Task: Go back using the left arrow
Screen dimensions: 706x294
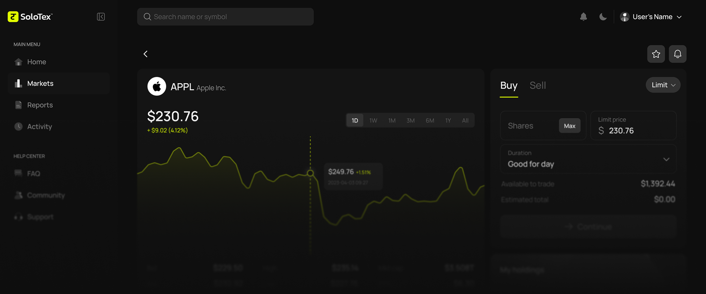Action: (146, 54)
